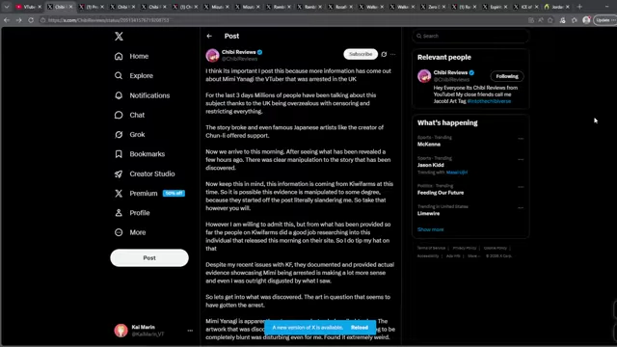Click the site info icon in address bar
The height and width of the screenshot is (347, 617).
[42, 20]
